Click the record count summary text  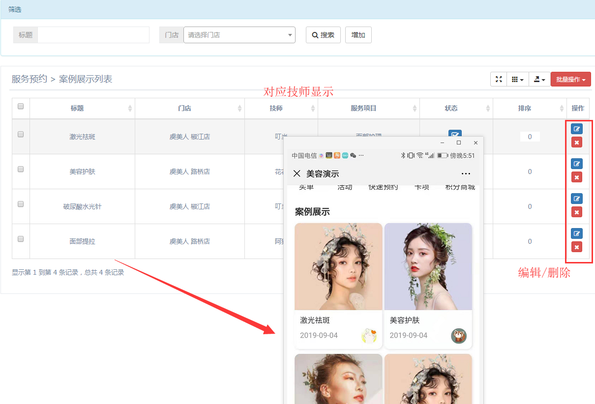[68, 272]
